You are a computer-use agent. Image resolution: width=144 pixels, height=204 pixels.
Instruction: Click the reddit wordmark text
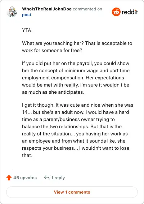click(x=130, y=12)
